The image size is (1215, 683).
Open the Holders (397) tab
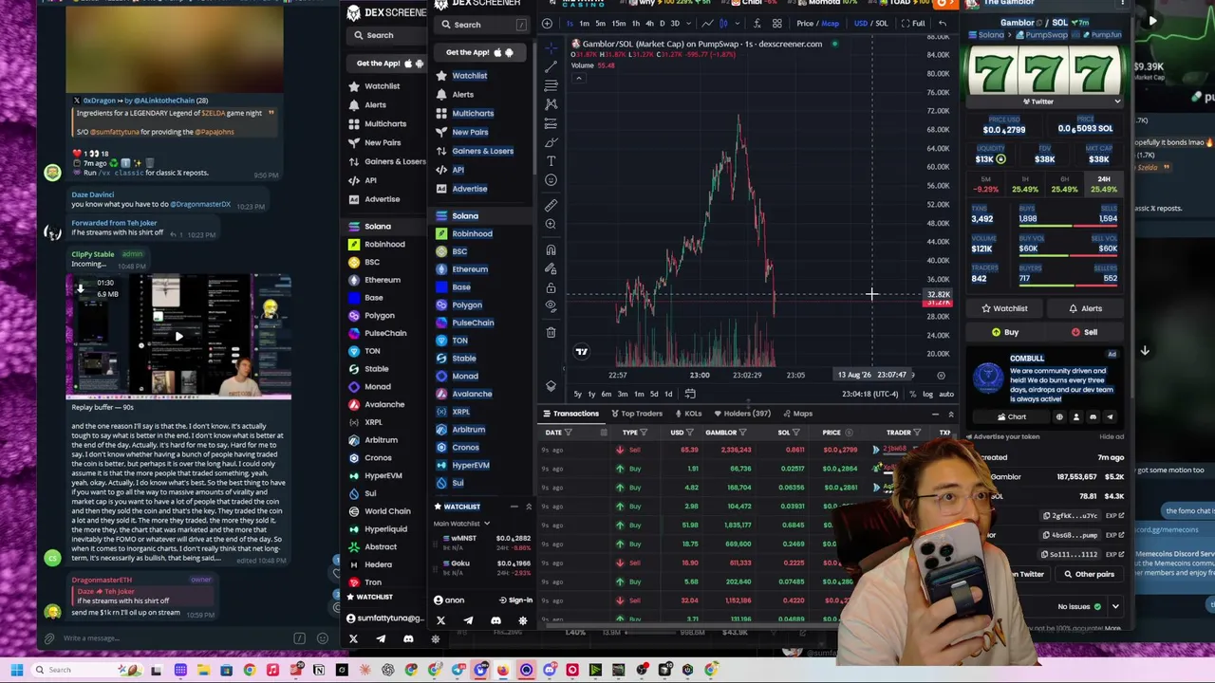tap(741, 414)
